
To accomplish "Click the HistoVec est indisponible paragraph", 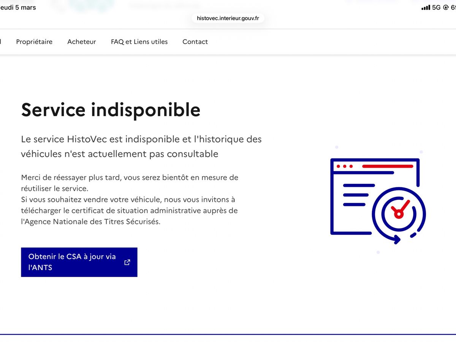I will click(x=141, y=146).
